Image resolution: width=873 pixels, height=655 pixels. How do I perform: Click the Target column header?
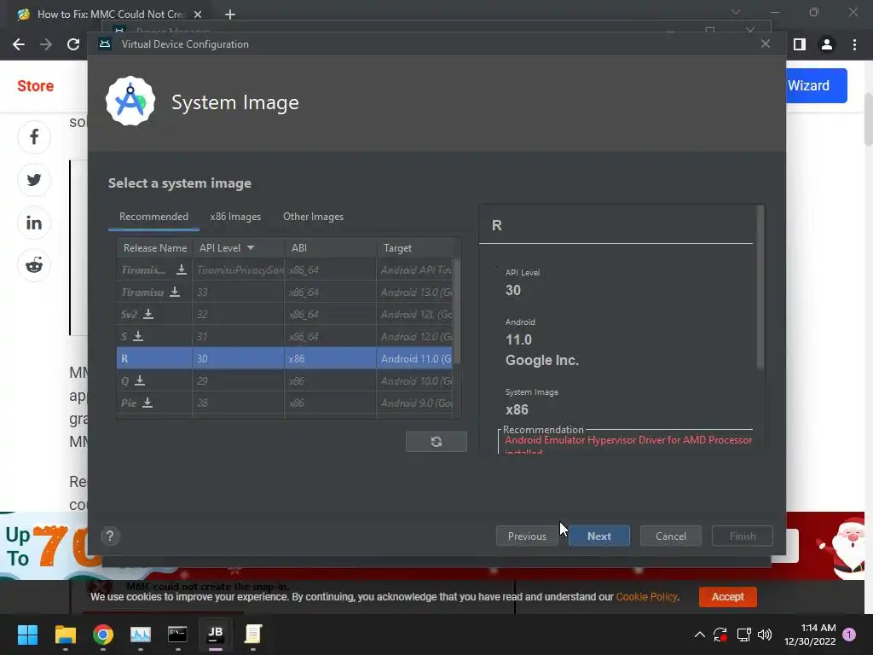click(x=415, y=248)
